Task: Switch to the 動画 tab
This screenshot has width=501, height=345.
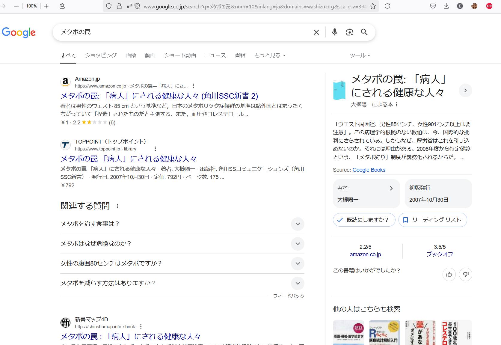Action: 150,55
